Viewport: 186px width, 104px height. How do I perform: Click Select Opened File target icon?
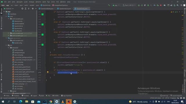pos(22,9)
